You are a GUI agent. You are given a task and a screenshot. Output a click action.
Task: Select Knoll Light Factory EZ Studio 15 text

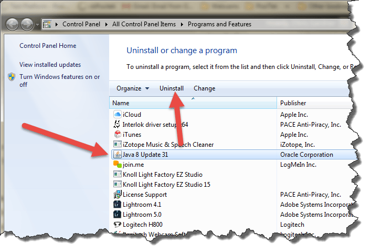(x=166, y=184)
